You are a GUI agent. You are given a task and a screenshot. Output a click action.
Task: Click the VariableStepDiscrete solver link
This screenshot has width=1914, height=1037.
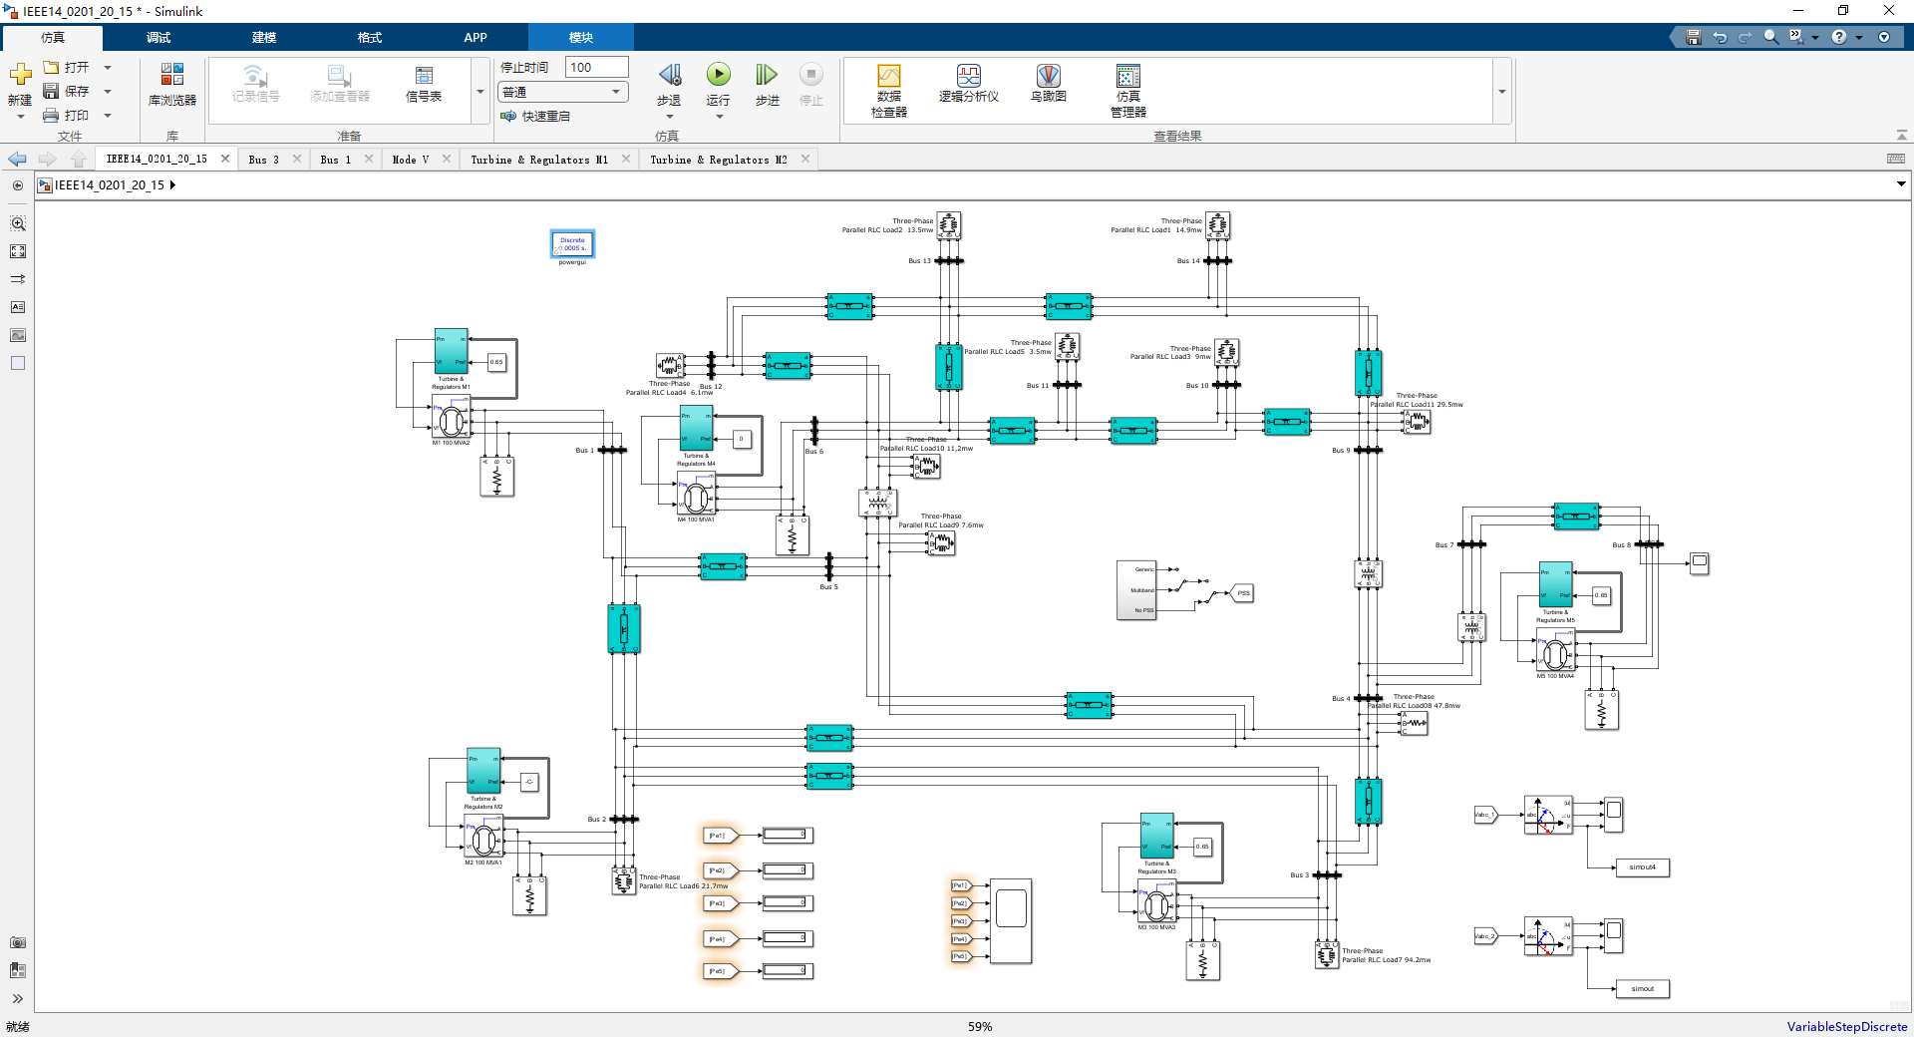pos(1846,1026)
